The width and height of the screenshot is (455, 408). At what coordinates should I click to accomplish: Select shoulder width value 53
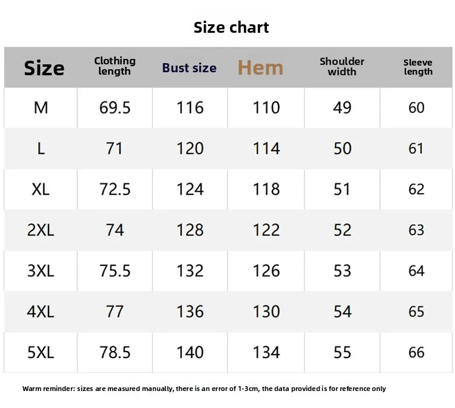342,271
